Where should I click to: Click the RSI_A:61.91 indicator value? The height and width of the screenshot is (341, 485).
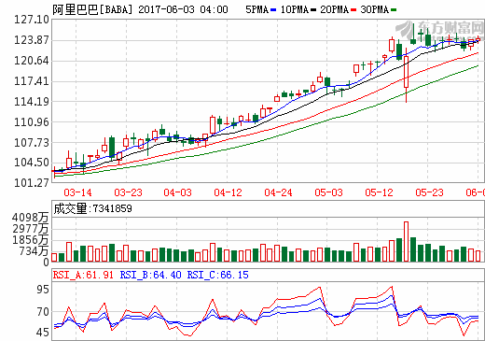coord(83,275)
